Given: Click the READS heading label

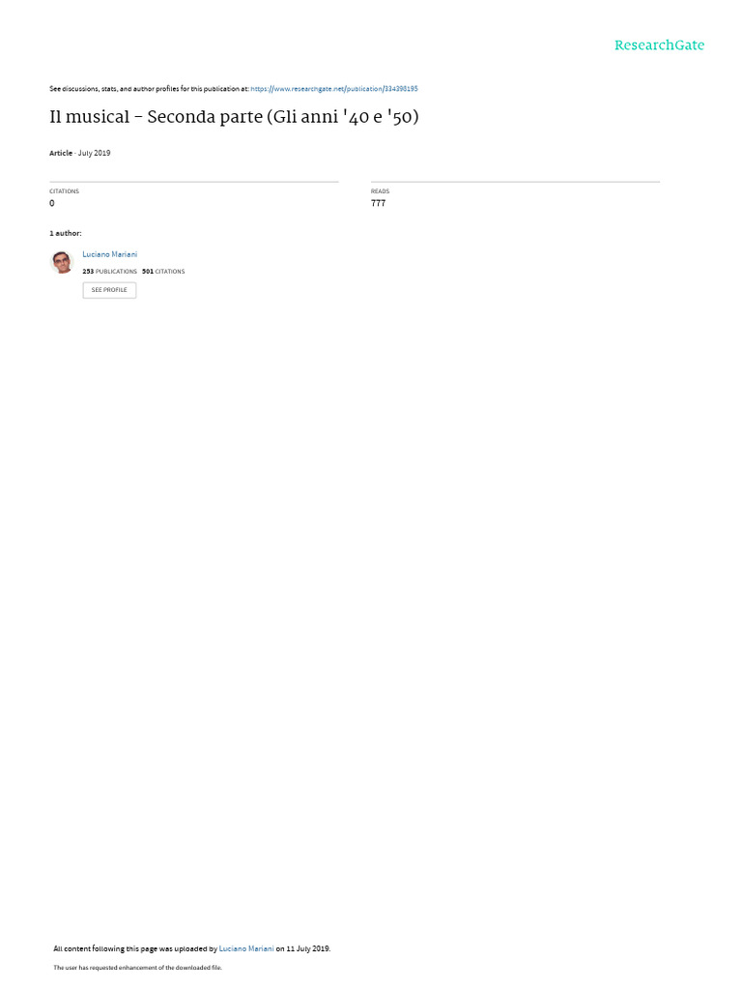Looking at the screenshot, I should [380, 191].
